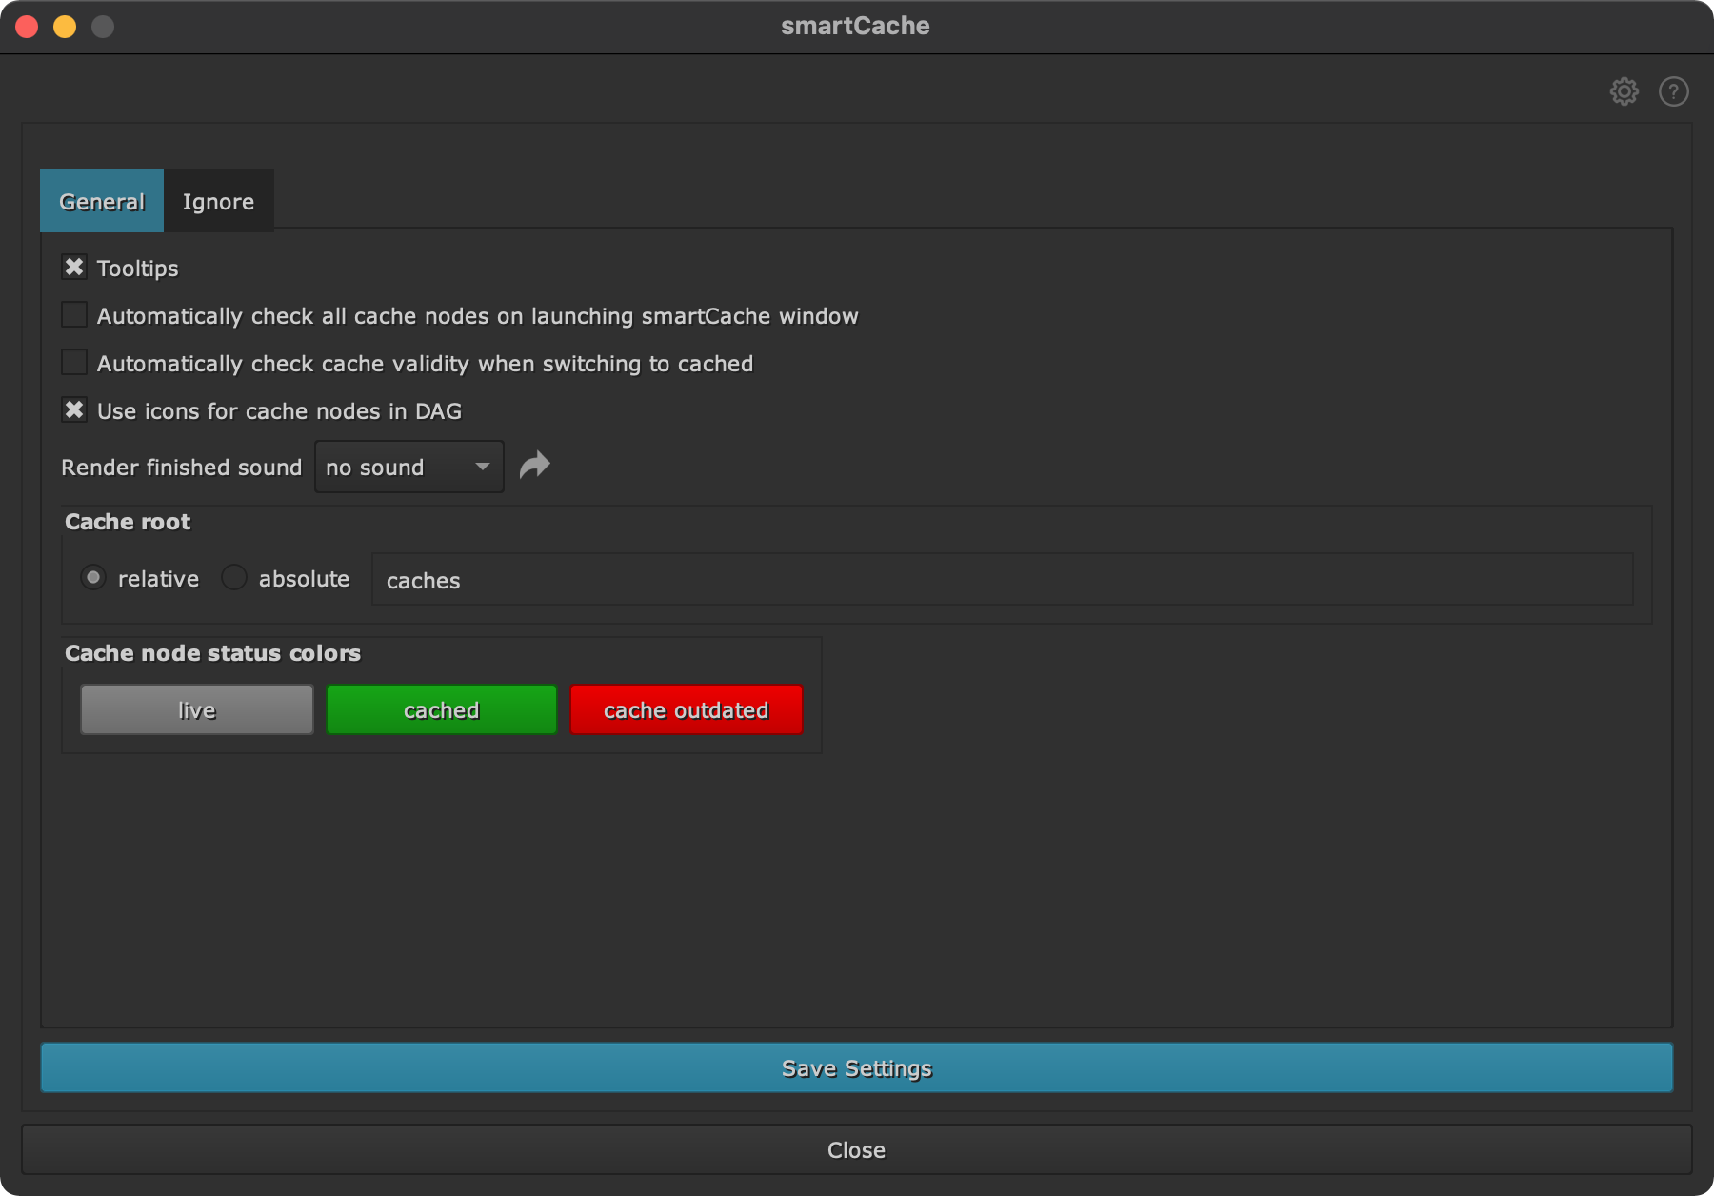This screenshot has height=1196, width=1714.
Task: Change the cached green color swatch
Action: 441,709
